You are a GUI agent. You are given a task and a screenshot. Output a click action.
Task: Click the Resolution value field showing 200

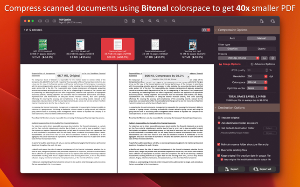pyautogui.click(x=255, y=76)
